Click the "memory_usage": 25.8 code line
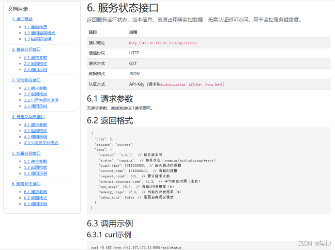This screenshot has width=335, height=250. pyautogui.click(x=140, y=192)
